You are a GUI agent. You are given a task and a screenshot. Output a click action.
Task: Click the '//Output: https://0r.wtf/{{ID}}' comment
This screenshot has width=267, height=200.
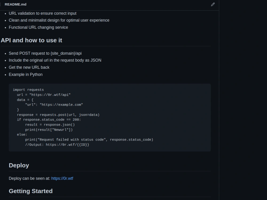tap(57, 145)
